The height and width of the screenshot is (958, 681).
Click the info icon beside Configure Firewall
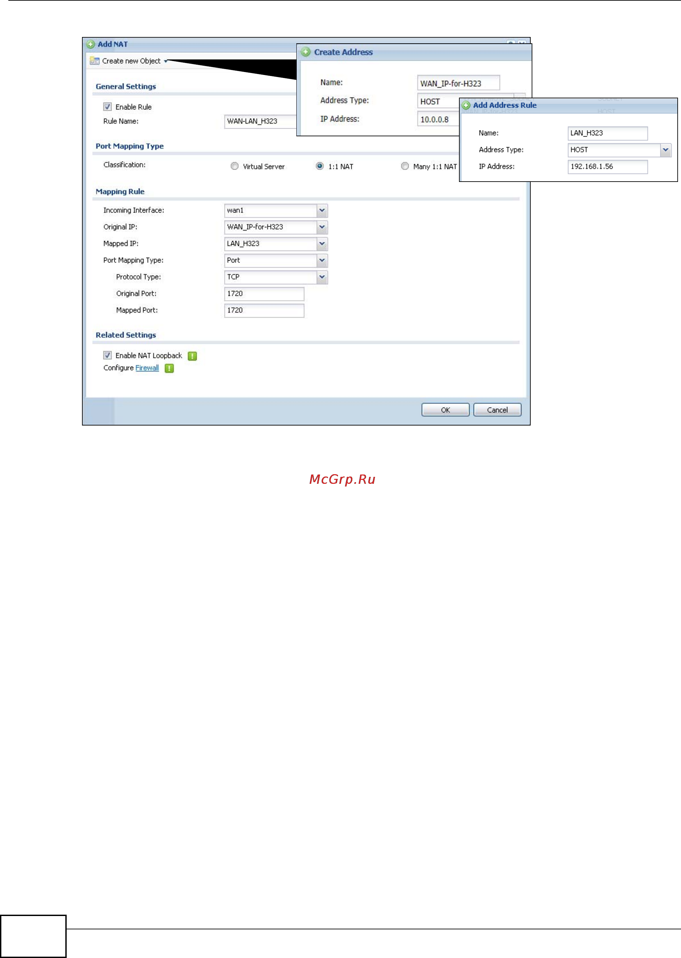coord(169,368)
